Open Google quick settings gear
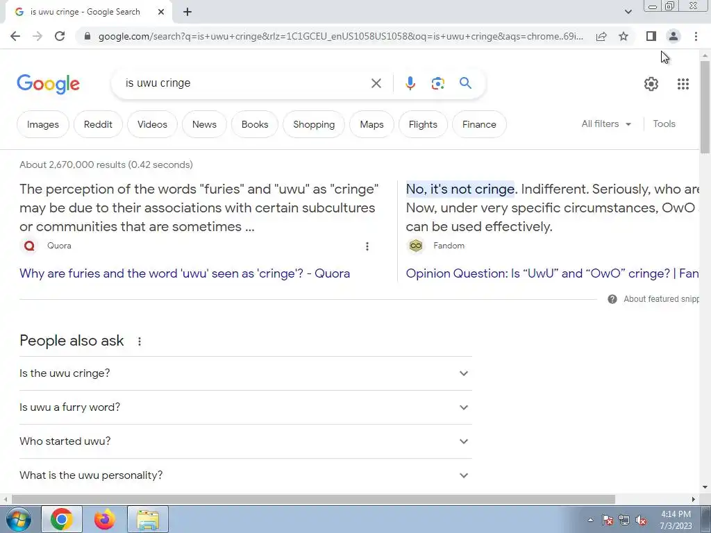 point(651,84)
